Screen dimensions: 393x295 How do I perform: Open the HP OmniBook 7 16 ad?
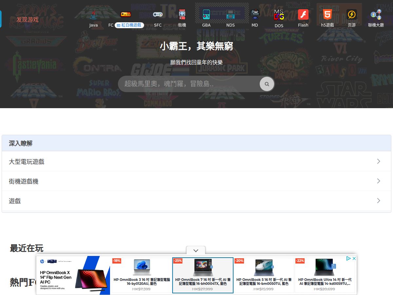pyautogui.click(x=203, y=275)
